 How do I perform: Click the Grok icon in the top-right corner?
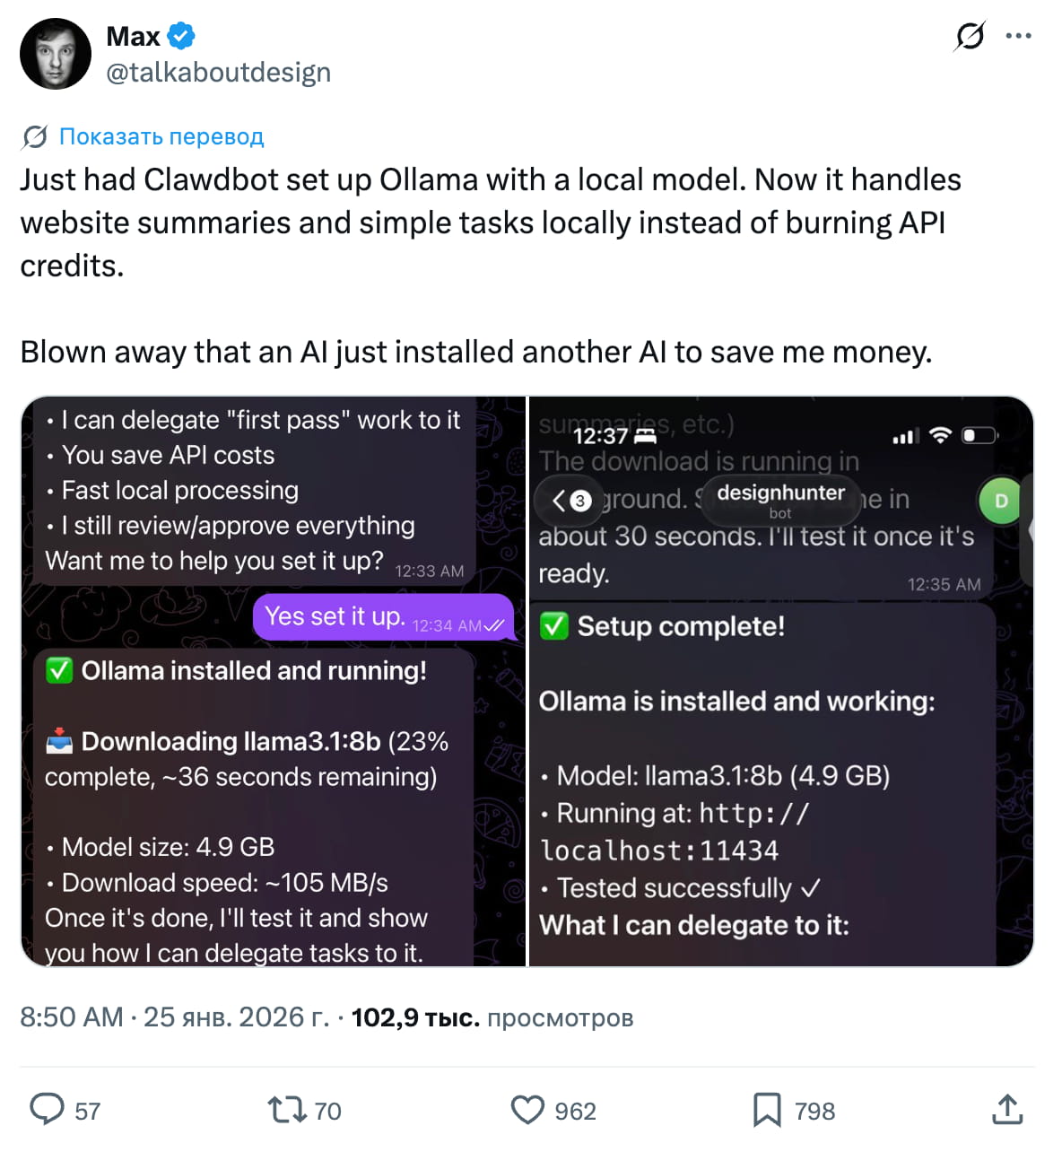(x=971, y=36)
